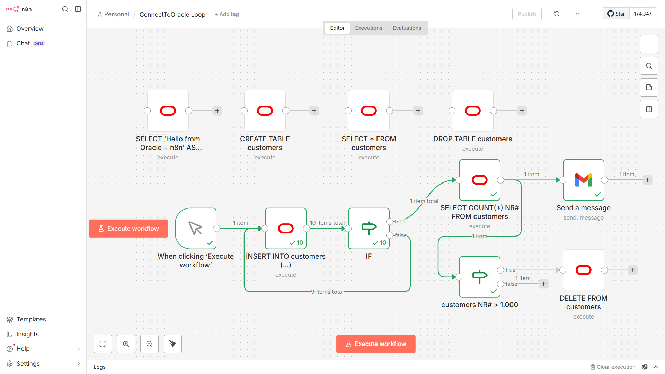Click the tidy up nodes icon
665x374 pixels.
[173, 344]
